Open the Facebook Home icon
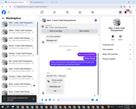This screenshot has width=136, height=109. click(x=42, y=12)
